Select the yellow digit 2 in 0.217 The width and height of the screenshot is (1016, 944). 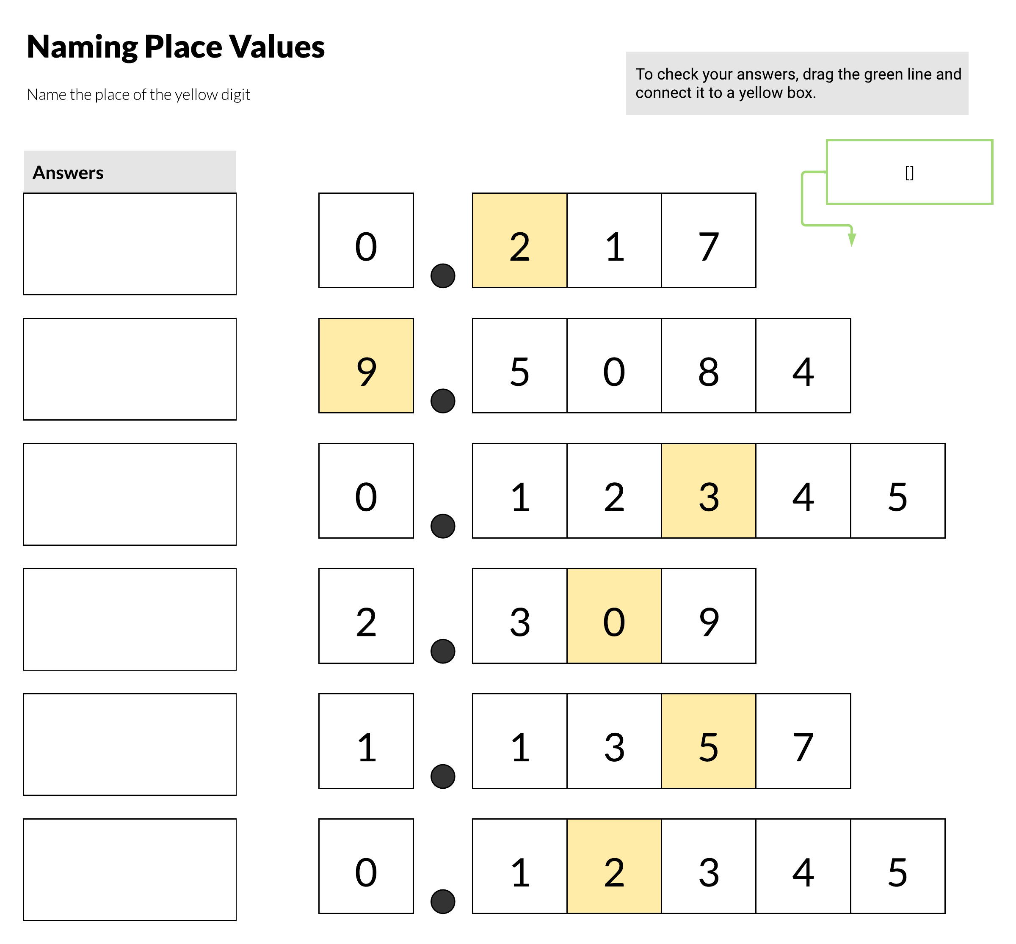pos(519,241)
